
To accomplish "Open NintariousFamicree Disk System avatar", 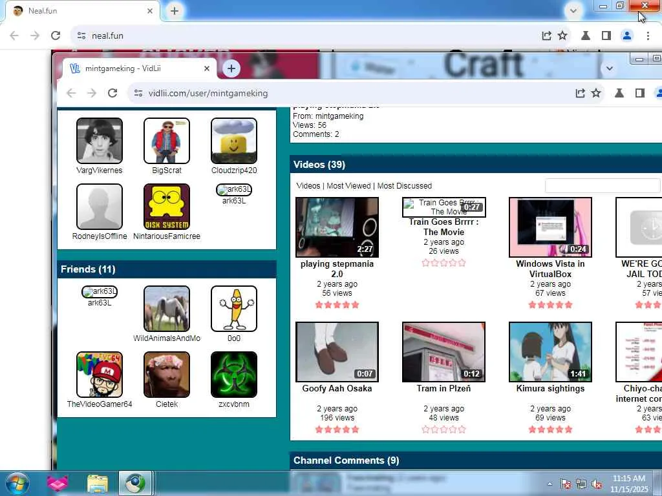I will click(x=167, y=207).
